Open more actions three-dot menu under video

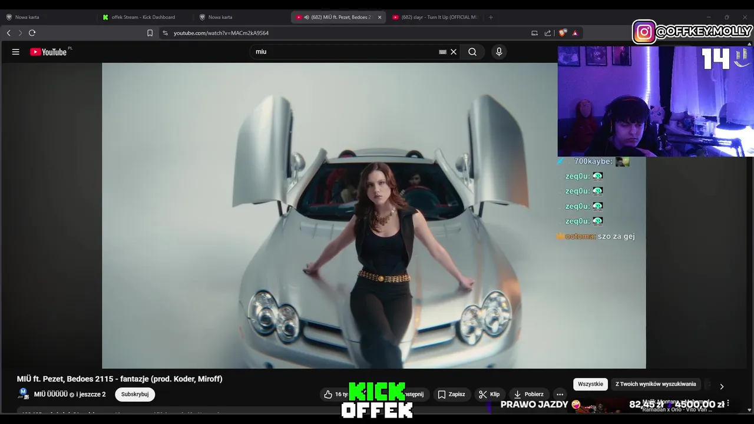[x=560, y=395]
